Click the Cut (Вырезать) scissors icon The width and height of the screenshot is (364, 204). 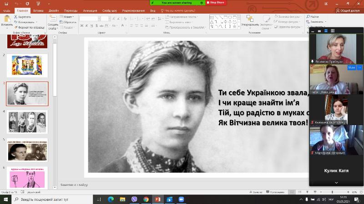(x=16, y=17)
